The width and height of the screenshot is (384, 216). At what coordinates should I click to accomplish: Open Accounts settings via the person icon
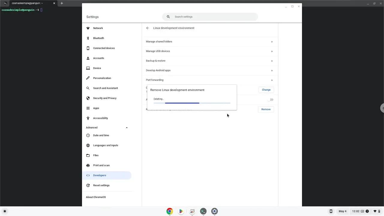coord(88,58)
